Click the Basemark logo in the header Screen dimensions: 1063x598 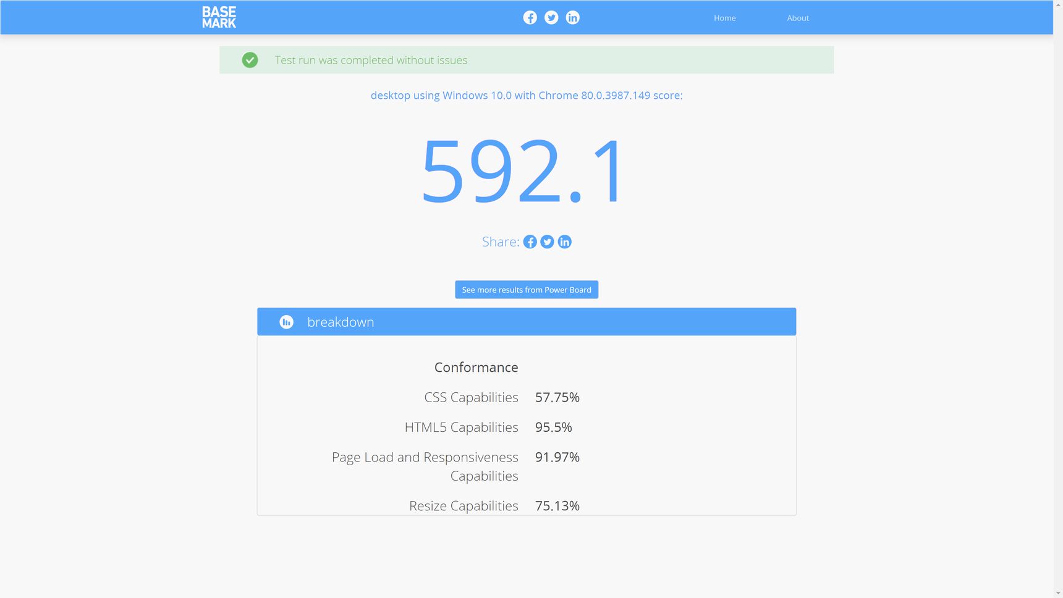[219, 17]
